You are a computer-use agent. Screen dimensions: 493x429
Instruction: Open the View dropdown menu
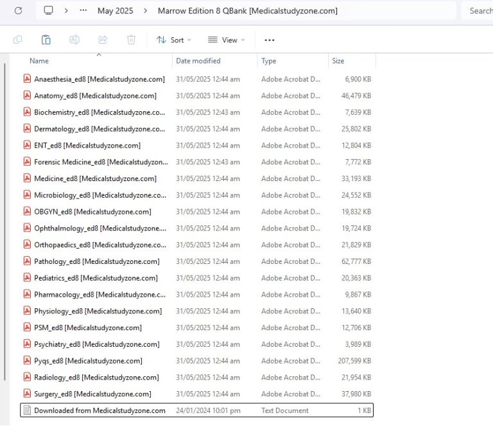point(226,40)
